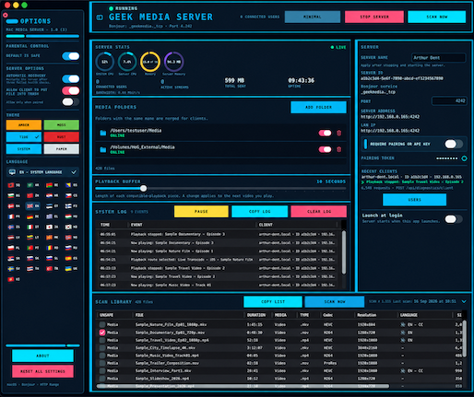
Task: Click the Server Name input field
Action: [438, 58]
